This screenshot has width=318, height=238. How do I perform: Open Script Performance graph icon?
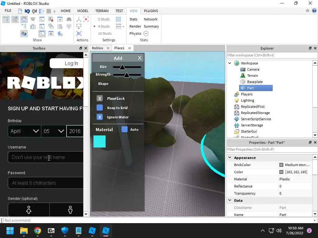coord(60,19)
